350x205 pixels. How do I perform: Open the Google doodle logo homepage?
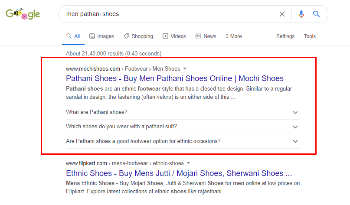coord(23,14)
